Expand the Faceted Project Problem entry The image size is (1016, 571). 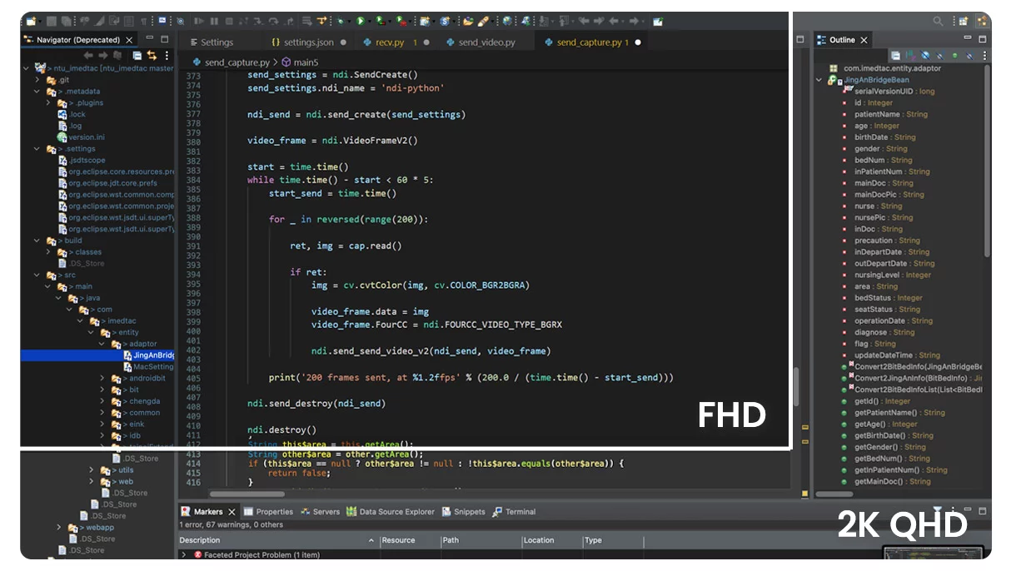pos(184,554)
